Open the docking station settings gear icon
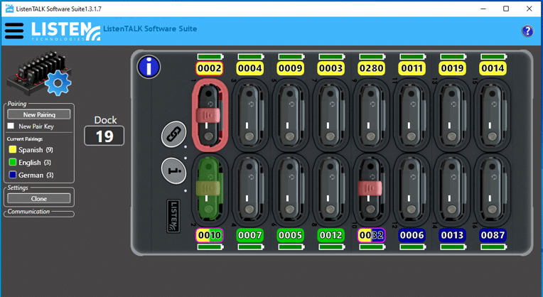 (x=57, y=83)
